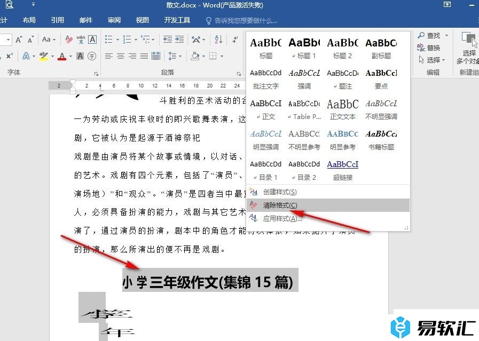Switch to the 视图 tab
This screenshot has height=341, width=479.
tap(143, 20)
